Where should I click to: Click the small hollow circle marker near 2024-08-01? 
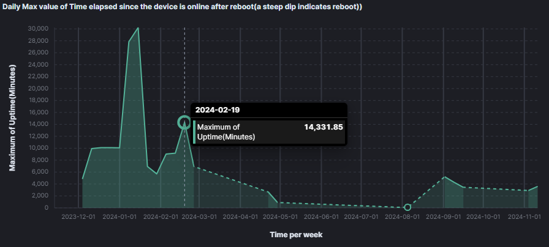click(x=407, y=207)
